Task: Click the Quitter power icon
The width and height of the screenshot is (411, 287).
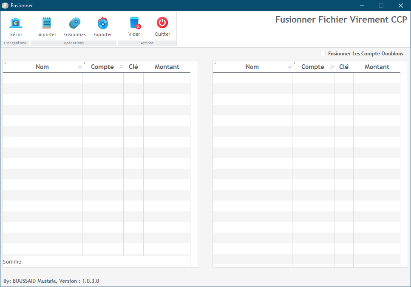Action: pyautogui.click(x=162, y=23)
